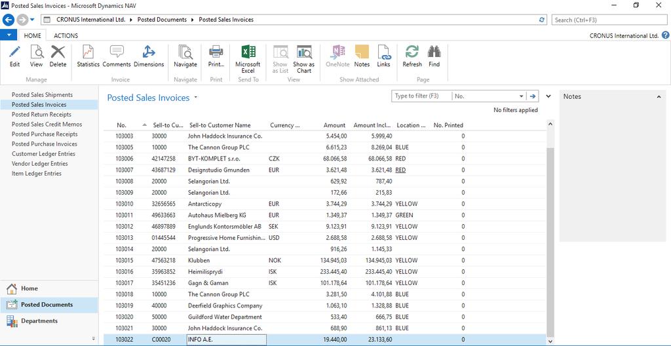Print the selected invoice
The height and width of the screenshot is (346, 671).
(216, 56)
